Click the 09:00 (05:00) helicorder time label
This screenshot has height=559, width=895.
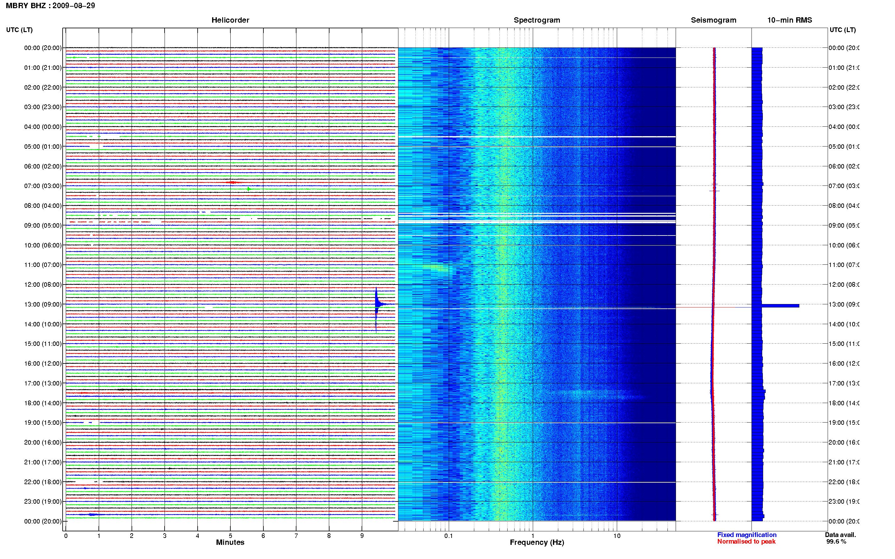43,225
